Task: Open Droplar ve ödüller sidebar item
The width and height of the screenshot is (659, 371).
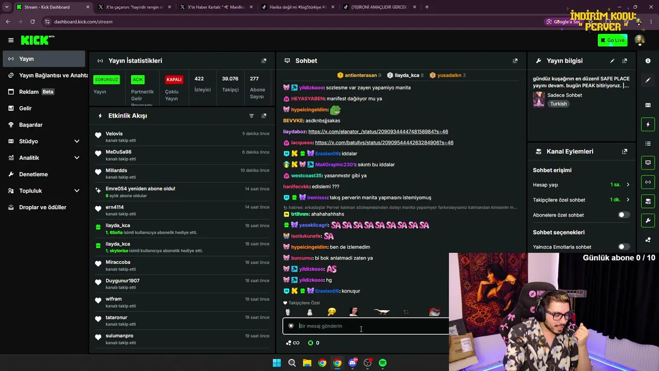Action: (x=44, y=207)
